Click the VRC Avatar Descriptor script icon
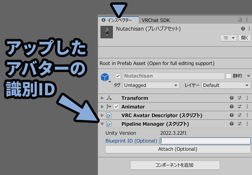This screenshot has width=252, height=175. [109, 115]
